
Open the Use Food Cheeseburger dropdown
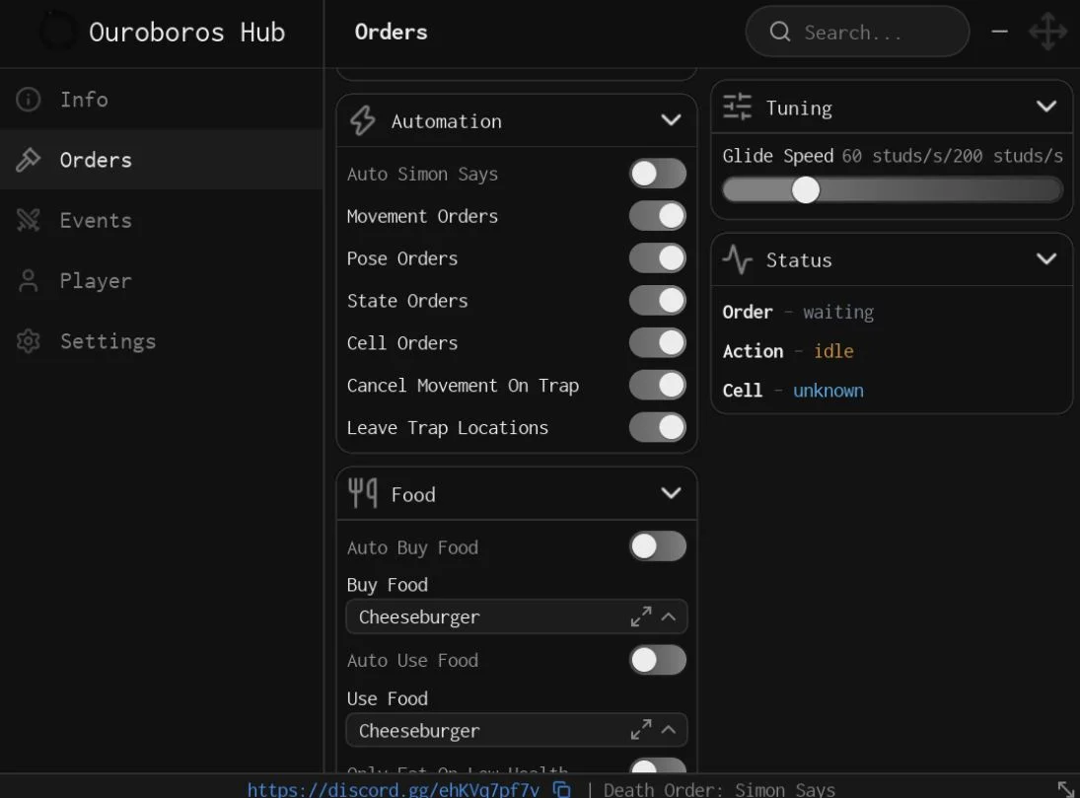click(517, 730)
